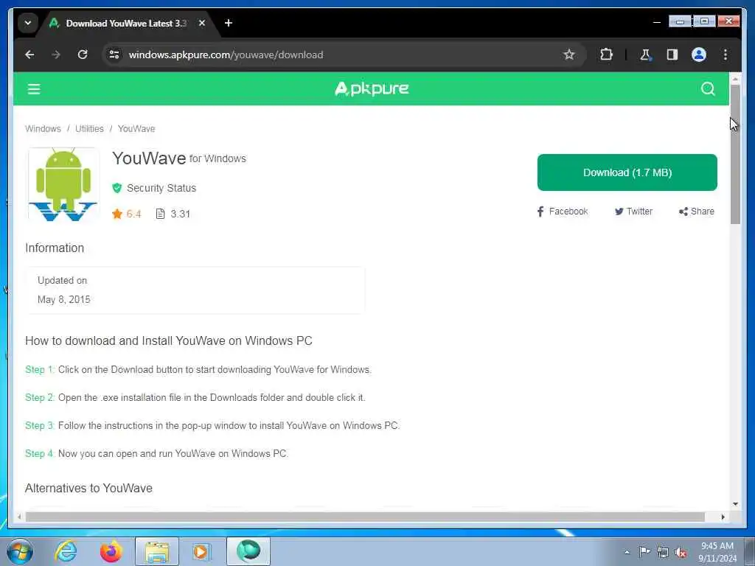
Task: Launch Internet Explorer from taskbar
Action: pyautogui.click(x=66, y=551)
